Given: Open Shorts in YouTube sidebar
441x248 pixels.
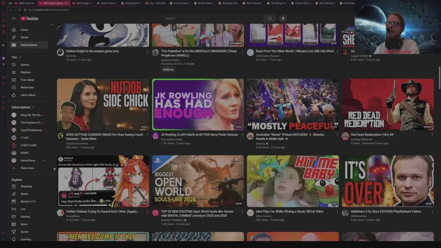Looking at the screenshot, I should [x=29, y=37].
